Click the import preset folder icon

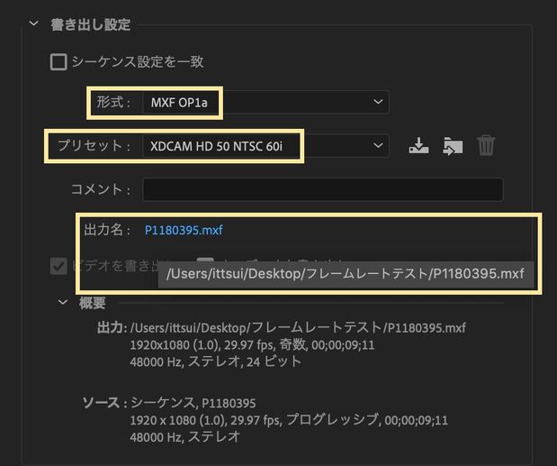click(x=453, y=146)
